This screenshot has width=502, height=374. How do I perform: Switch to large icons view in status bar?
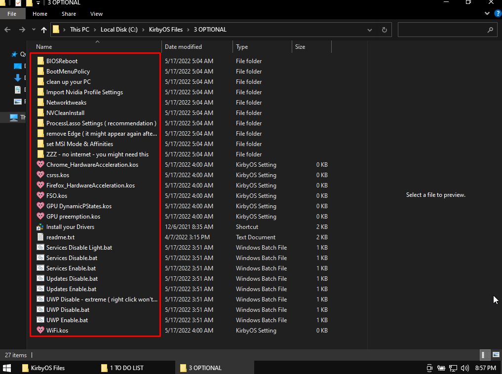coord(496,355)
